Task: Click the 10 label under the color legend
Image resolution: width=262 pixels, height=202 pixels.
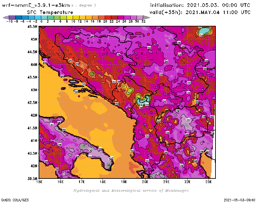Action: click(x=73, y=21)
